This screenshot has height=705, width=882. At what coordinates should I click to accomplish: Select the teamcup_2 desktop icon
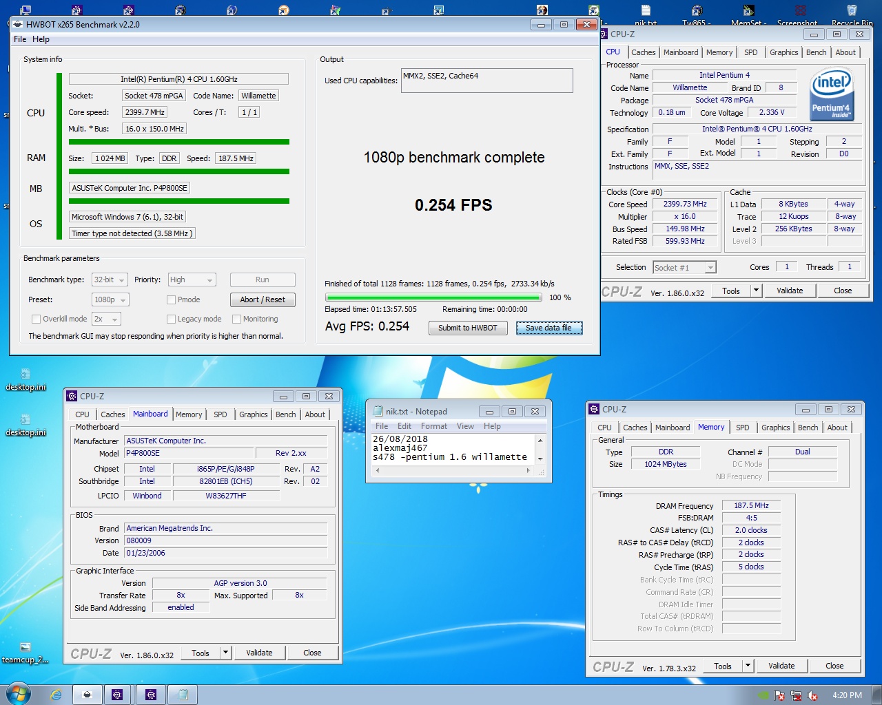tap(25, 653)
